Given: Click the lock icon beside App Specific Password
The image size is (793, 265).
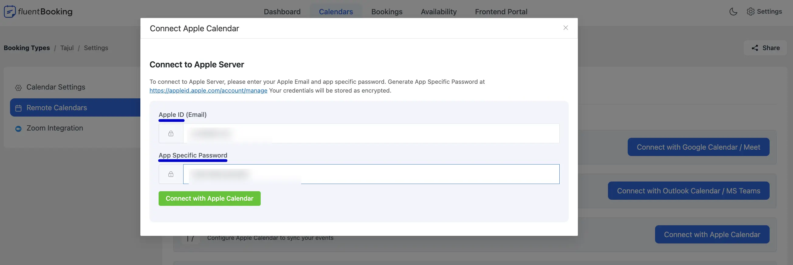Looking at the screenshot, I should point(171,174).
